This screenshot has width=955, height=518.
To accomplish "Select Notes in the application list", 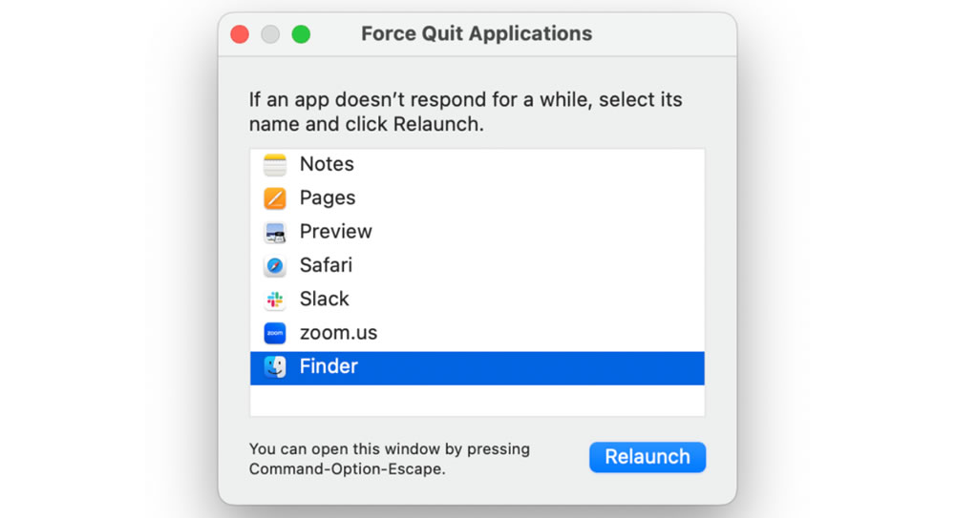I will pyautogui.click(x=327, y=164).
